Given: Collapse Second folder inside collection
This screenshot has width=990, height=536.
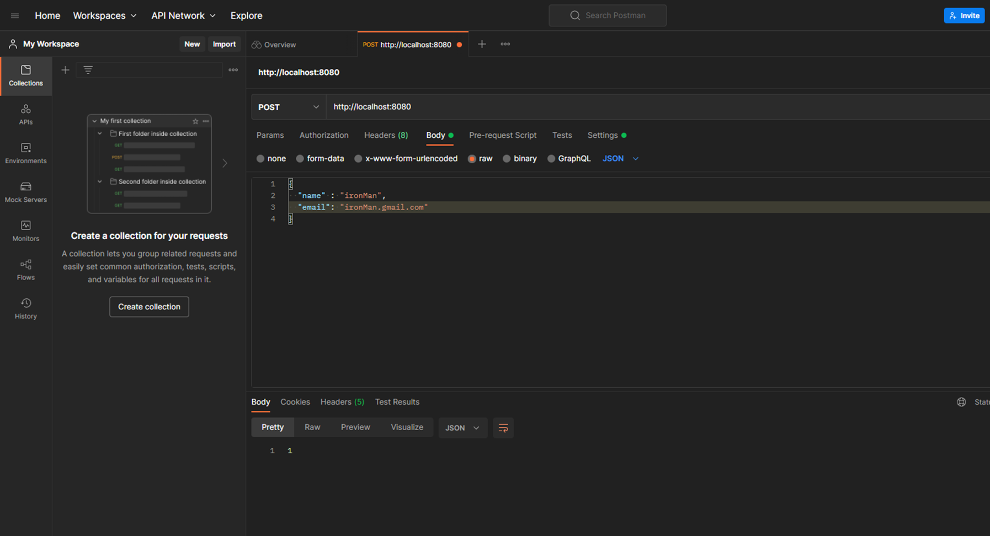Looking at the screenshot, I should (100, 181).
